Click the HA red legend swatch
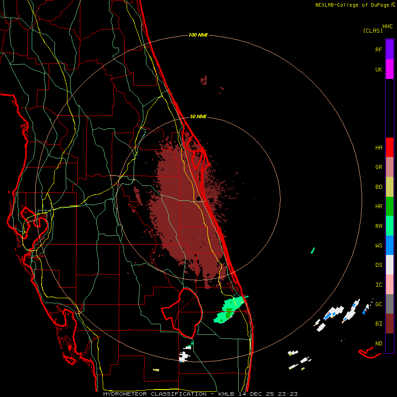Image resolution: width=397 pixels, height=397 pixels. click(390, 147)
